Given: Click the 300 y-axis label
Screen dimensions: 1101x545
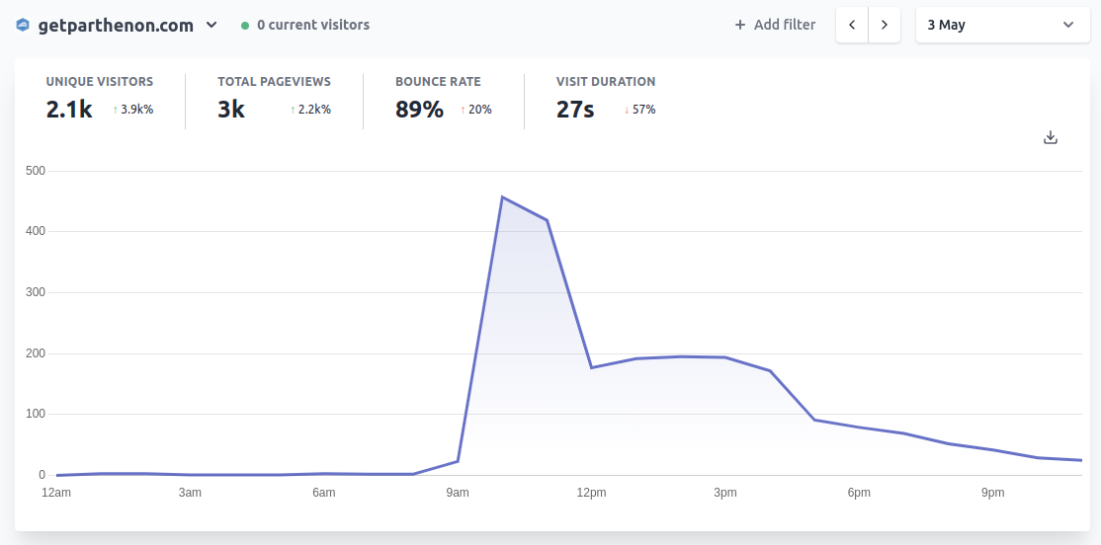Looking at the screenshot, I should [37, 292].
